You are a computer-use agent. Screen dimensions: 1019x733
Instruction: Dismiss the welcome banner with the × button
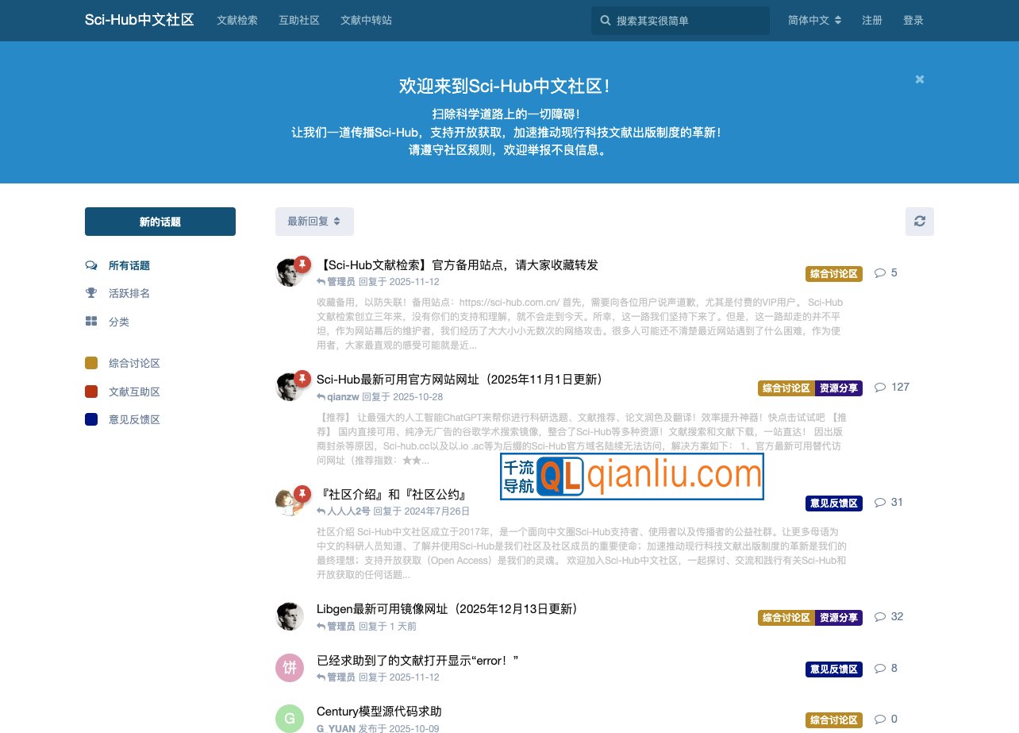tap(919, 79)
